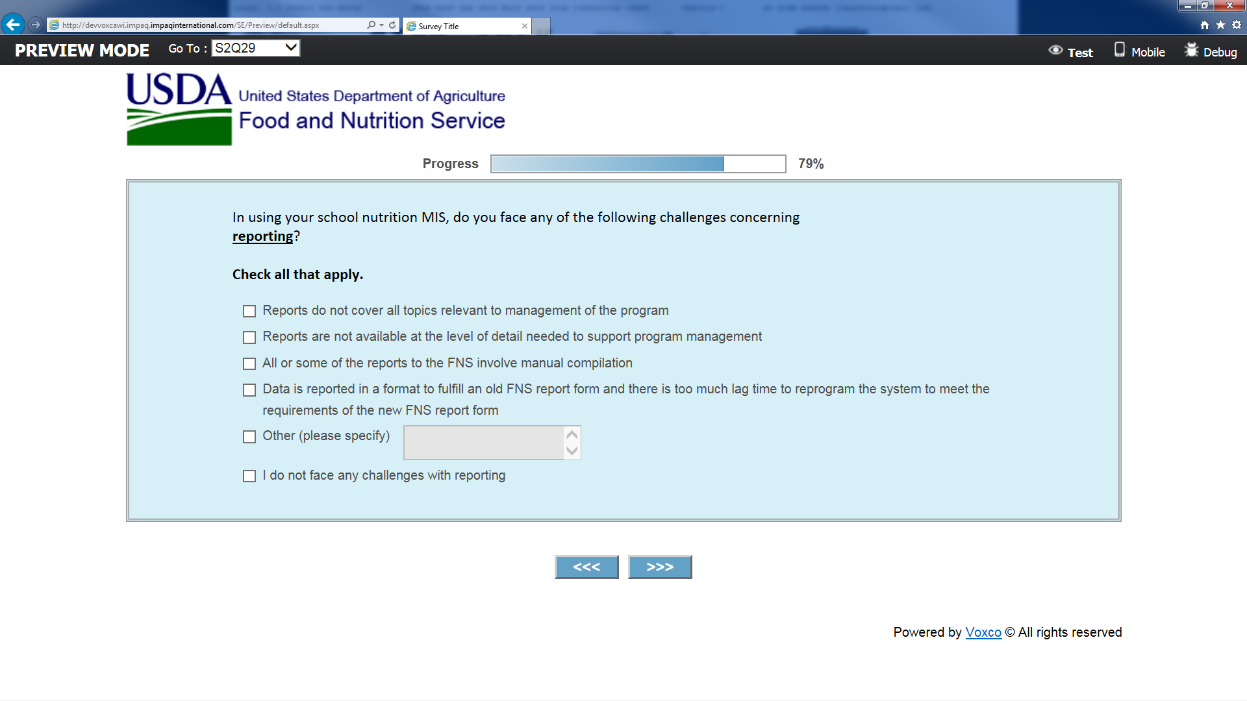The height and width of the screenshot is (701, 1247).
Task: Expand the address bar search dropdown arrow
Action: 381,25
